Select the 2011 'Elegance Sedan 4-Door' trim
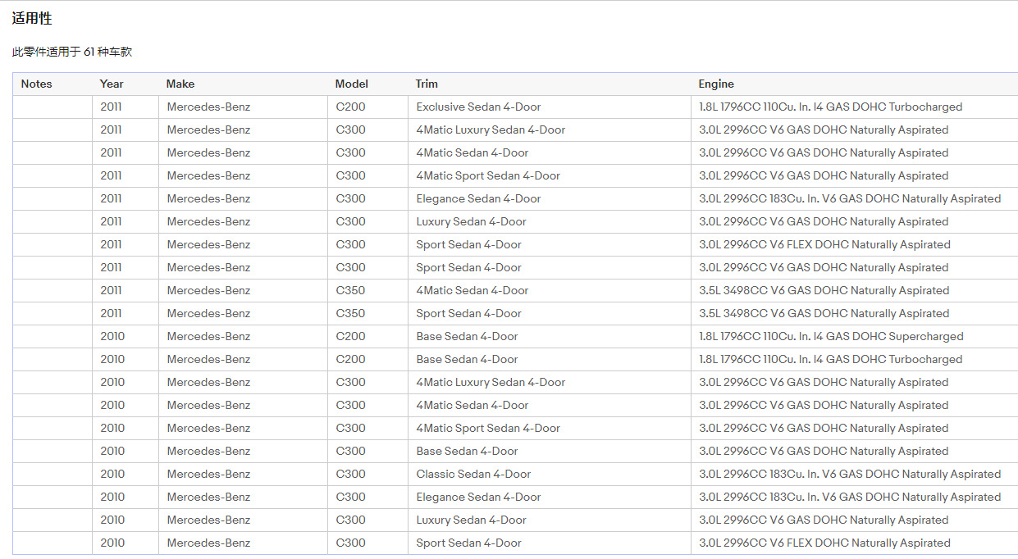The height and width of the screenshot is (559, 1018). 478,198
